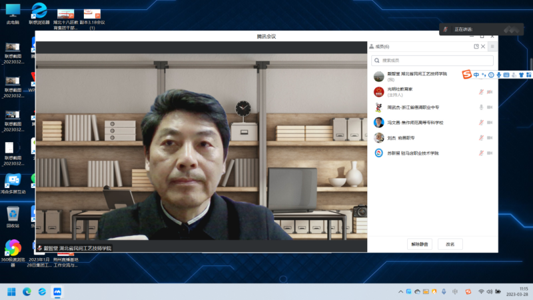Viewport: 533px width, 300px height.
Task: Open the topmost 联想截图 file on the desktop
Action: tap(13, 53)
